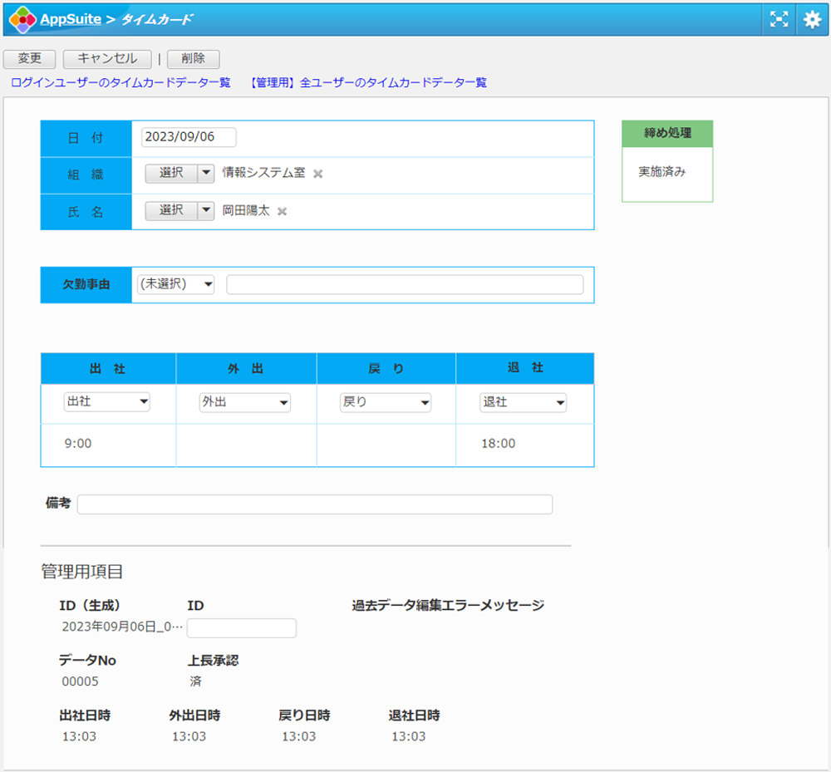
Task: Open the 組織 選択 dropdown arrow
Action: pyautogui.click(x=206, y=173)
